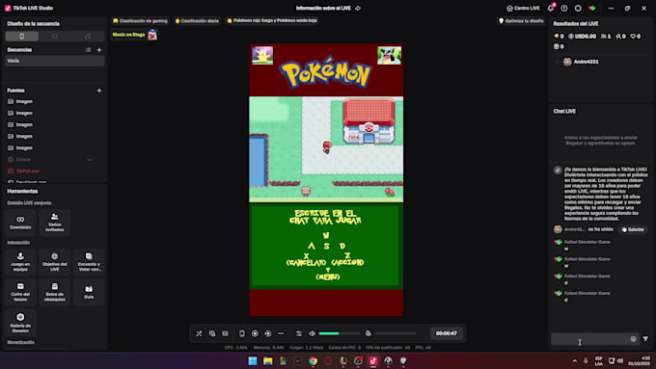Open the emoji picker in chat input
Image resolution: width=656 pixels, height=369 pixels.
click(633, 339)
